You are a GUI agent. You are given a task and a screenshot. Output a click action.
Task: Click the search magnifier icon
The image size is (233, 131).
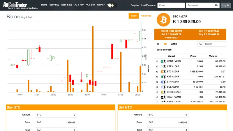pyautogui.click(x=201, y=44)
